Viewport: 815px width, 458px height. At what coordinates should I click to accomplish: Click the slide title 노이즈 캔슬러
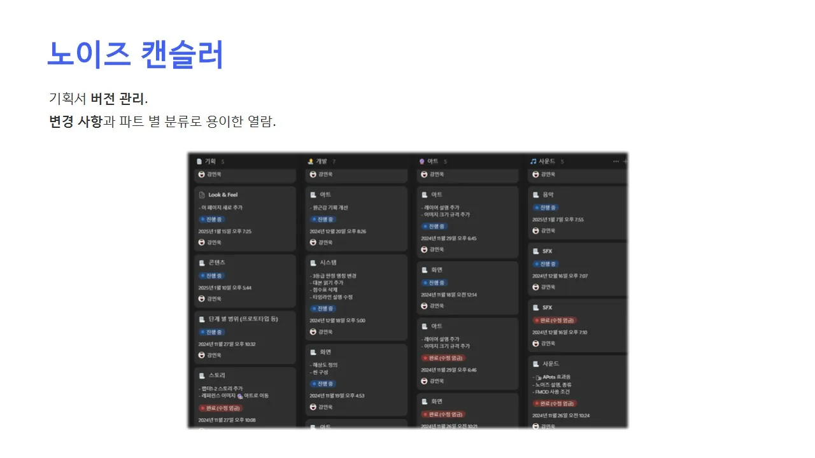pos(136,54)
